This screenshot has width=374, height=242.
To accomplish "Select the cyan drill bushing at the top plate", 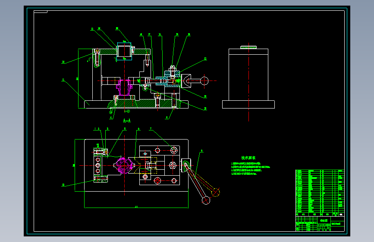I will [x=124, y=51].
